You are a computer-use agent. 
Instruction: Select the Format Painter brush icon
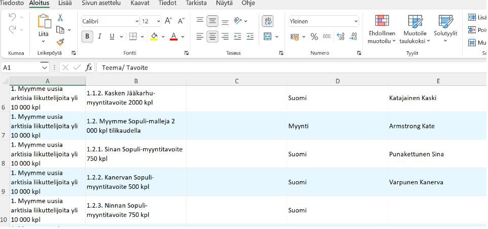pos(60,42)
